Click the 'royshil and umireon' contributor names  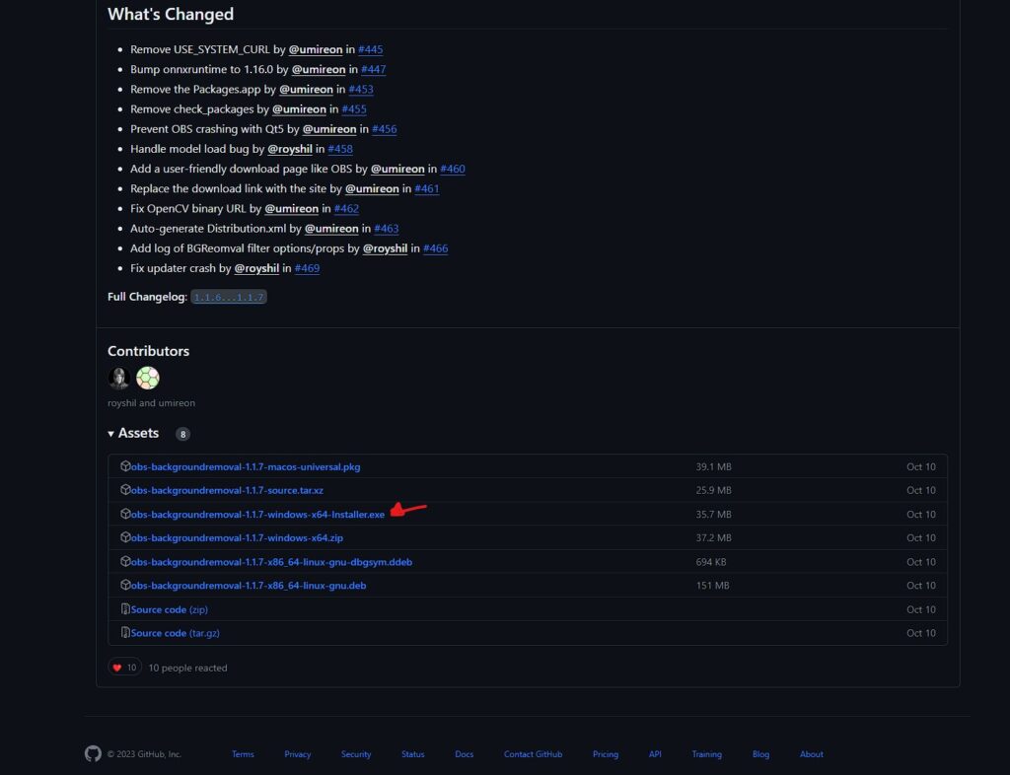point(151,403)
